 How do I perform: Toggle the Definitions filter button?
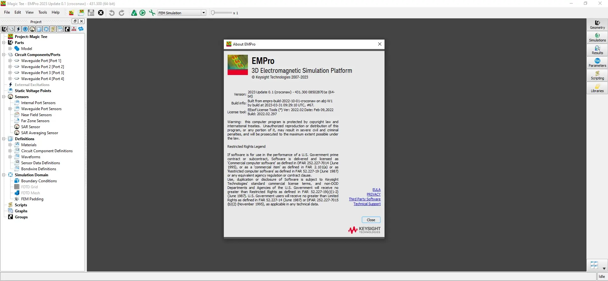click(39, 29)
